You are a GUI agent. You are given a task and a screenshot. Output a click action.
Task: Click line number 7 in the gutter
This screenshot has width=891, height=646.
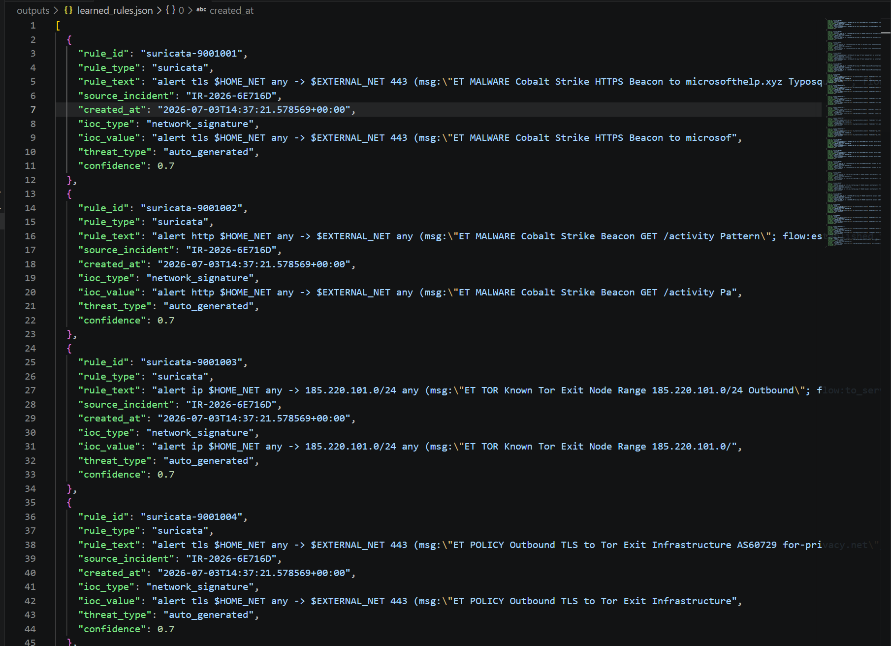tap(33, 110)
